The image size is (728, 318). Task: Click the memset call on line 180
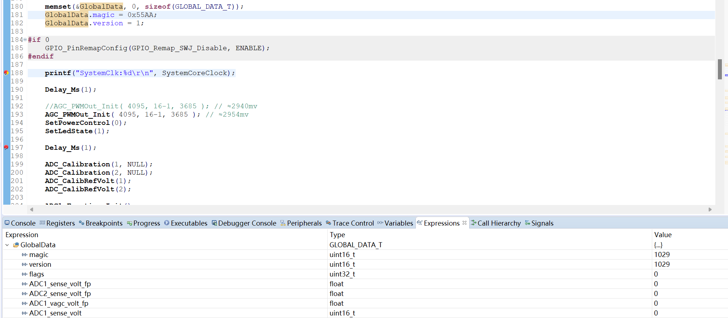pos(144,6)
